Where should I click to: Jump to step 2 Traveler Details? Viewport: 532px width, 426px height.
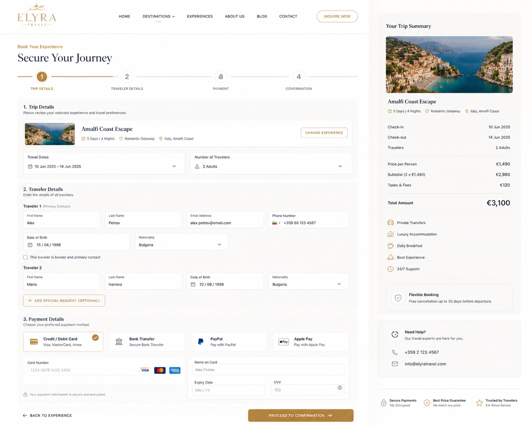click(x=127, y=77)
